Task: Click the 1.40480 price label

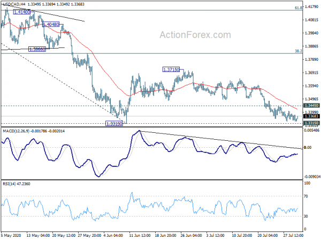Action: pos(51,25)
